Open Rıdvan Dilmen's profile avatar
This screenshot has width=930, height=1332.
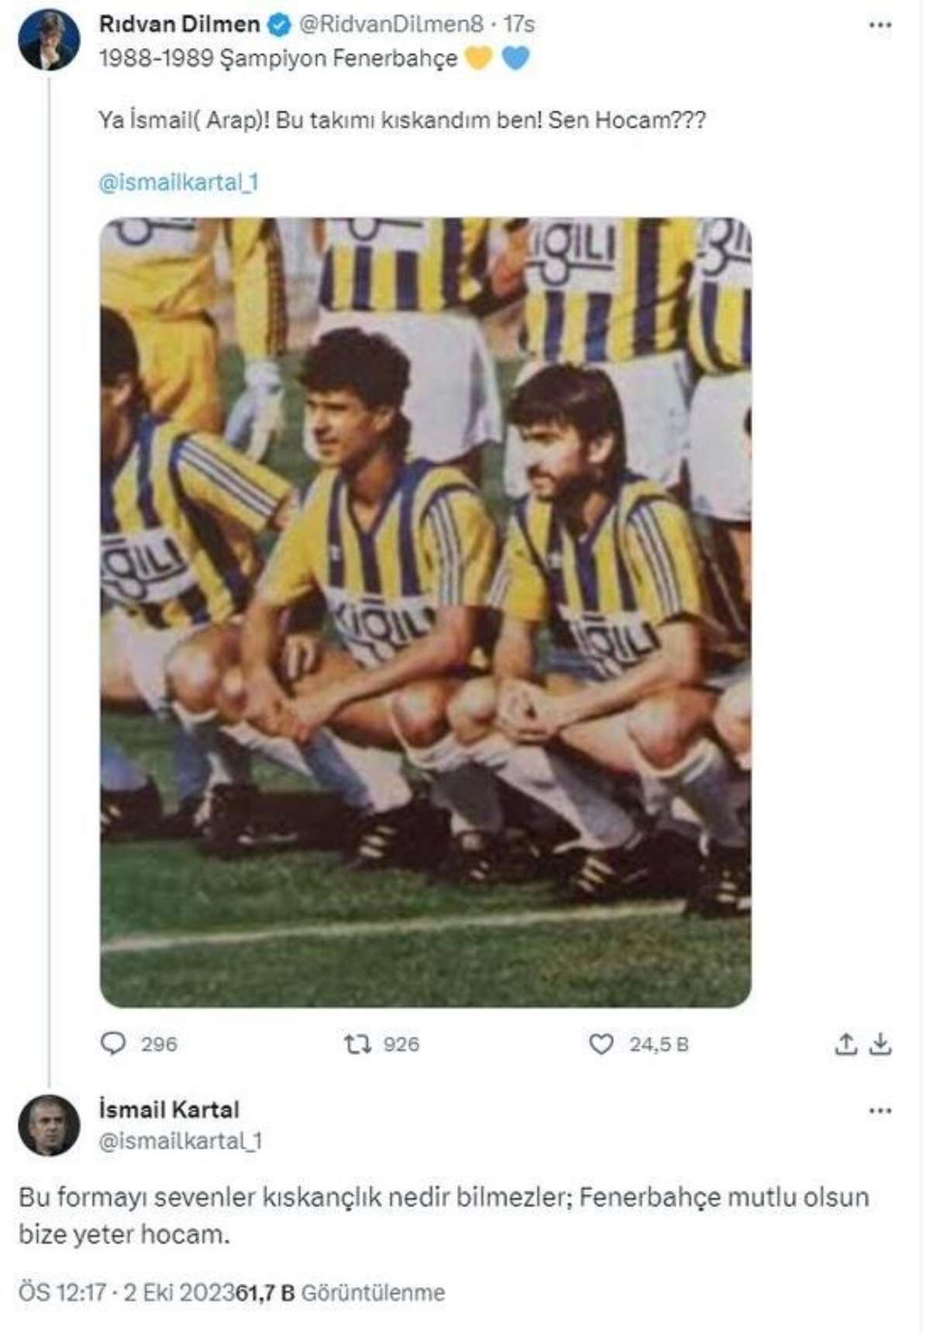click(x=49, y=40)
